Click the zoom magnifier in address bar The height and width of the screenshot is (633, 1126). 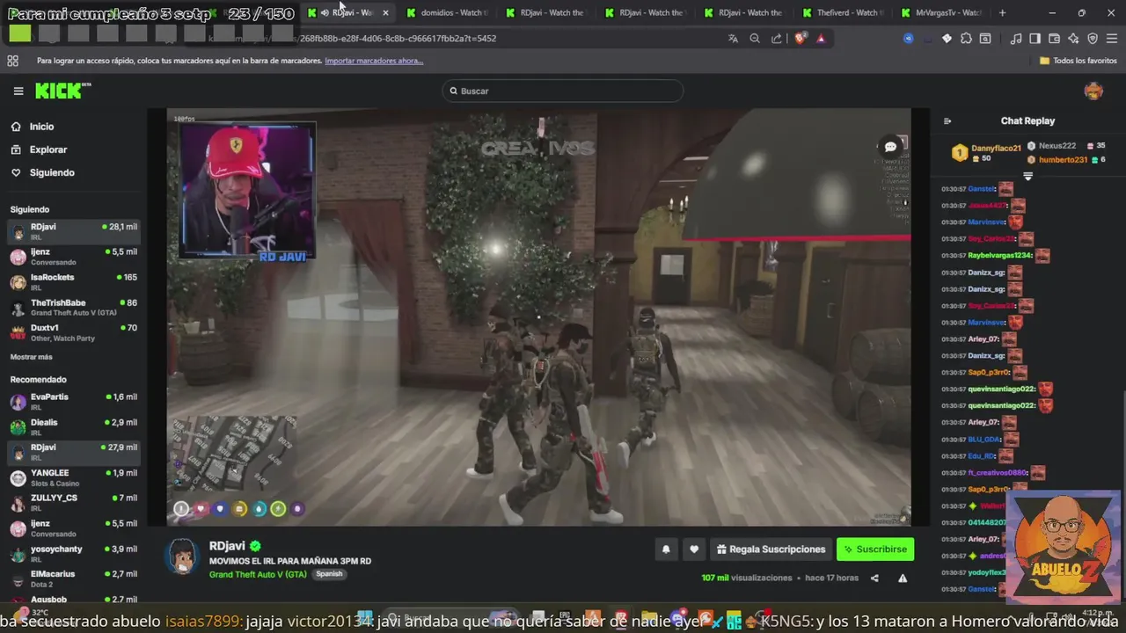pyautogui.click(x=755, y=39)
